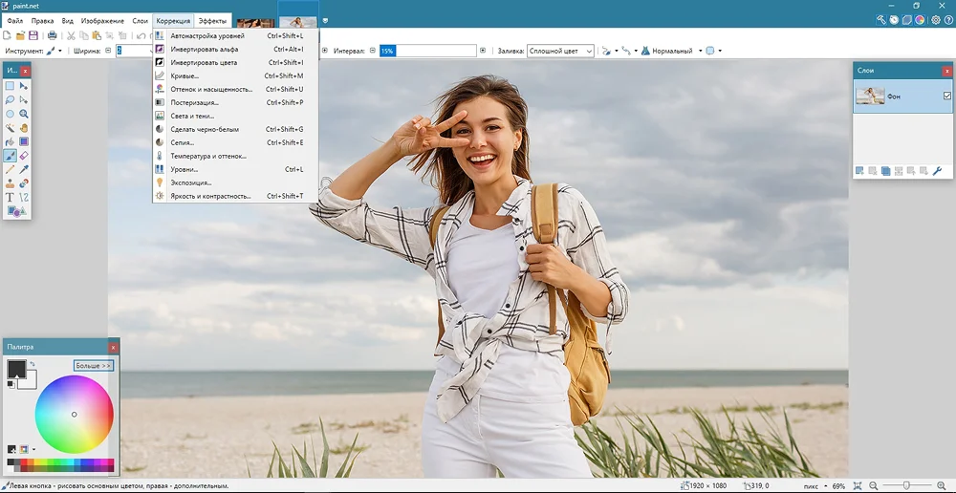The image size is (956, 493).
Task: Choose the Rectangle Select tool
Action: coord(11,86)
